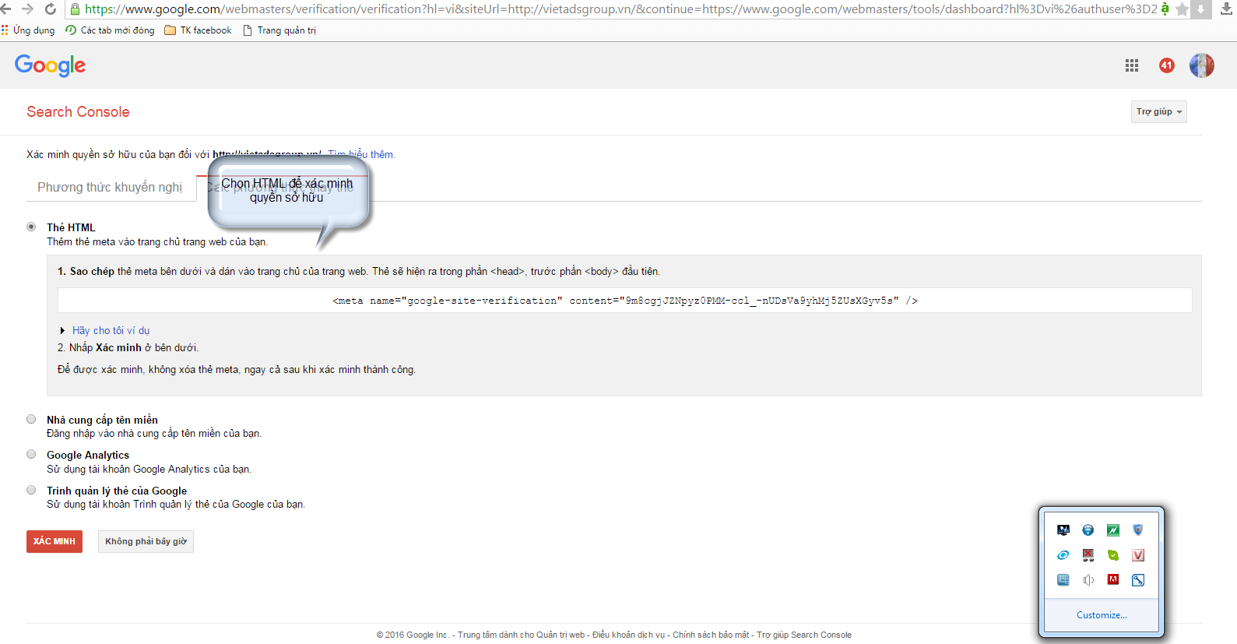The image size is (1237, 644).
Task: Open Trung tâm dành cho Quản trị web link
Action: click(x=521, y=635)
